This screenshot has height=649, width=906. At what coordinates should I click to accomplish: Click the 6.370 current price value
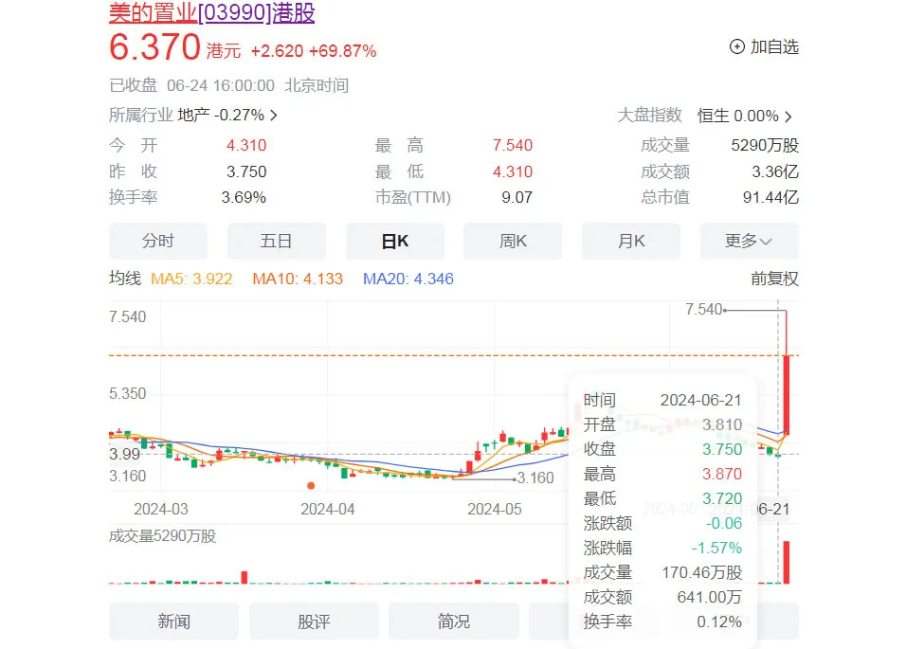(x=154, y=47)
